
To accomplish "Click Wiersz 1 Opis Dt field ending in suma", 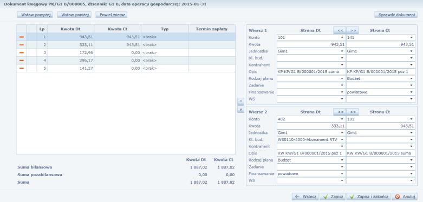I will pyautogui.click(x=311, y=71).
